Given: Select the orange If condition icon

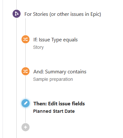Looking at the screenshot, I should tap(25, 39).
